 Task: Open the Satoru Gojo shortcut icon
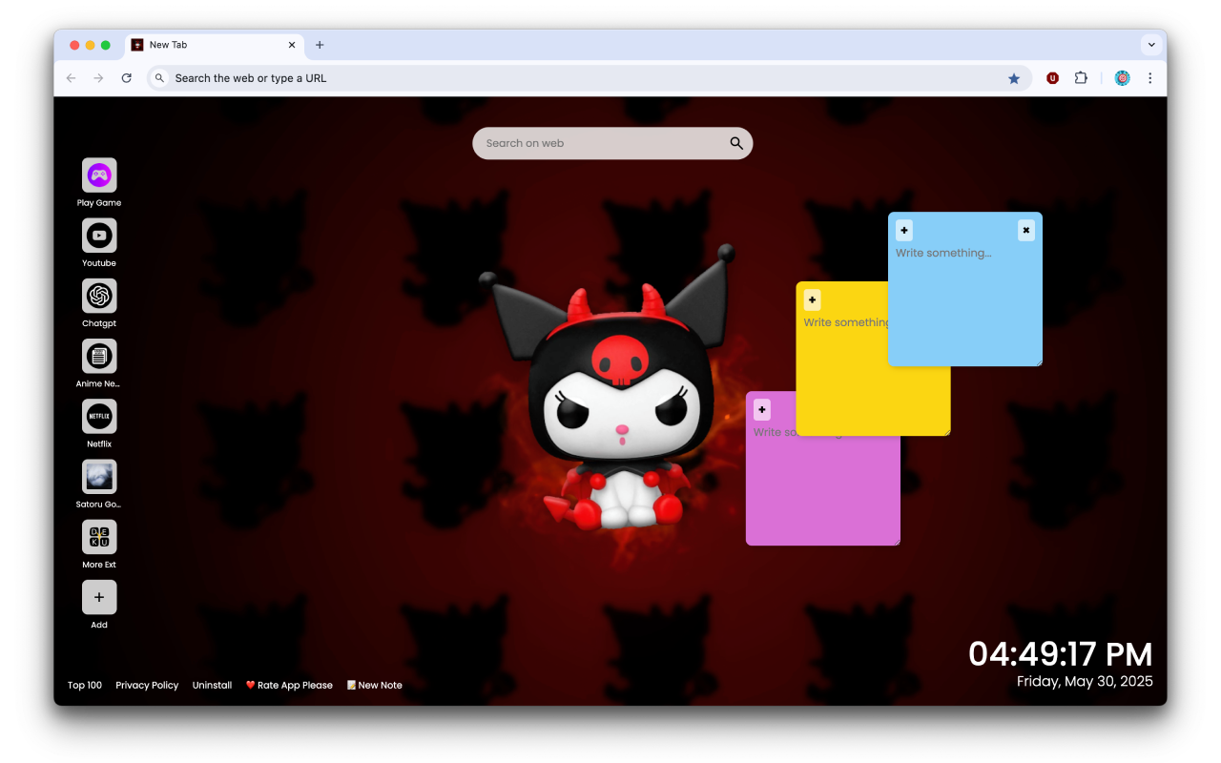[99, 477]
